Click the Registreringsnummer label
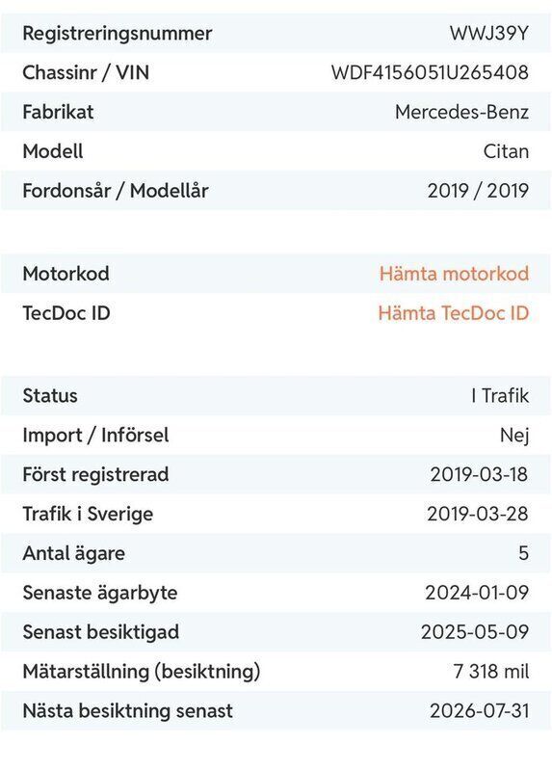The image size is (552, 771). click(x=118, y=34)
